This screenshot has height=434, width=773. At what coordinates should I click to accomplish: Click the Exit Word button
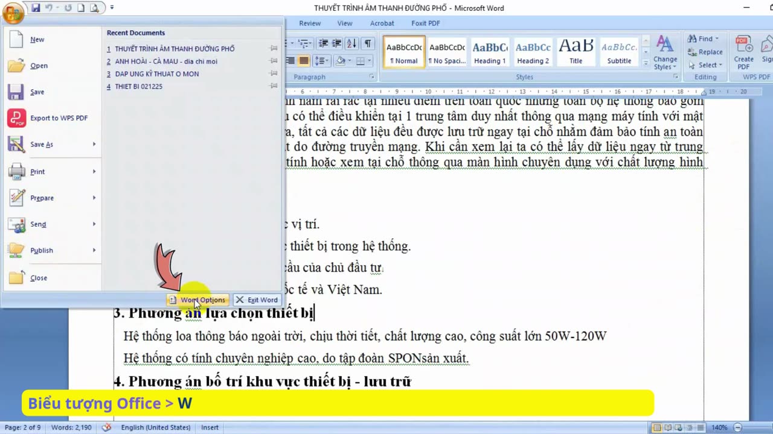257,300
